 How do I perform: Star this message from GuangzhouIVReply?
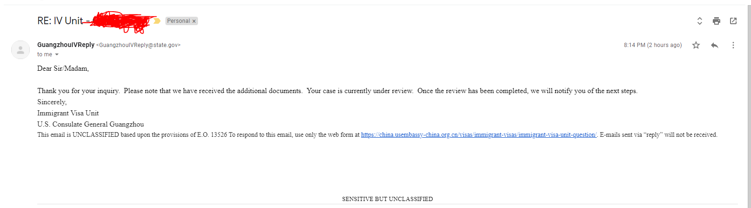tap(696, 45)
